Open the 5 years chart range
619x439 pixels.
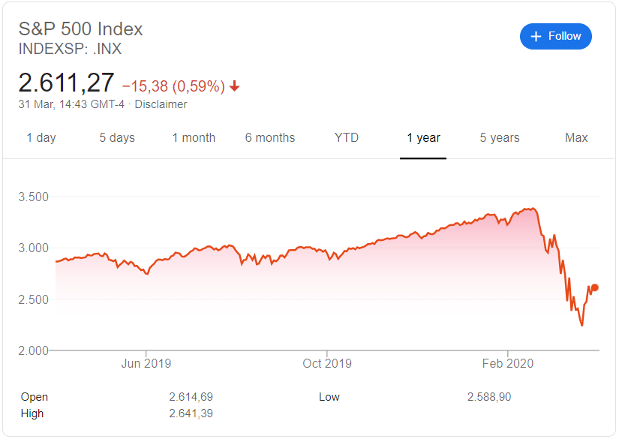(500, 137)
